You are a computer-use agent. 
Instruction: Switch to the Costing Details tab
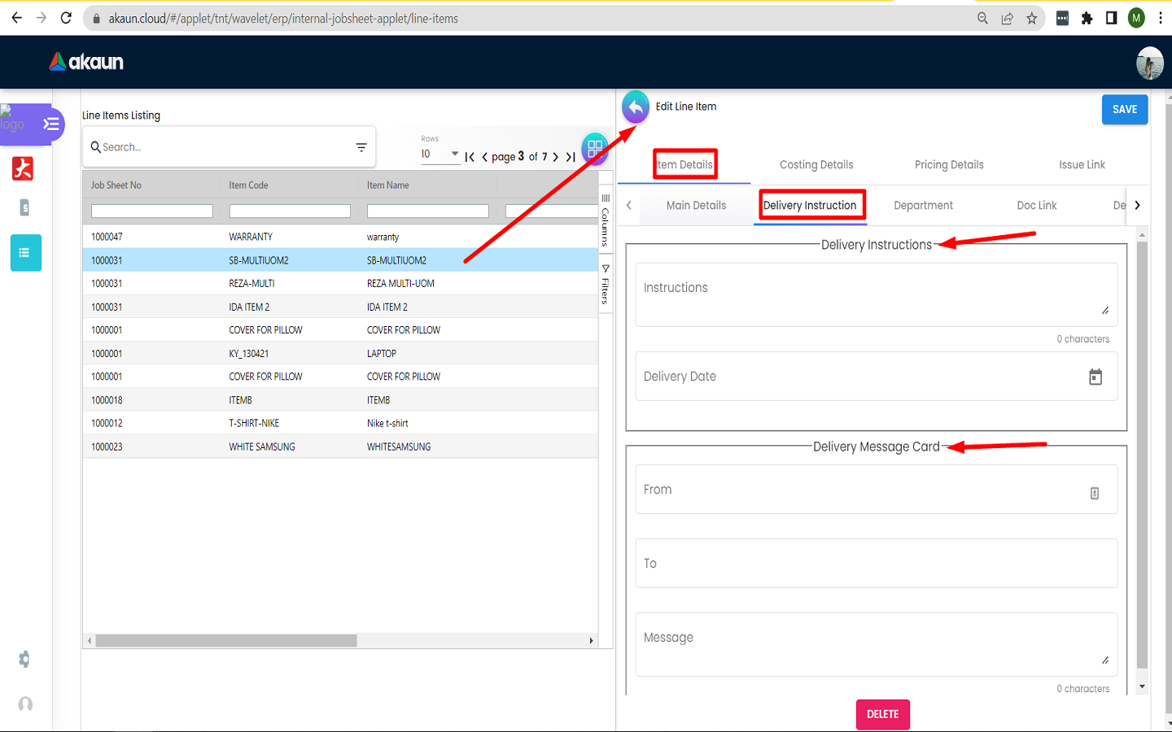coord(816,164)
